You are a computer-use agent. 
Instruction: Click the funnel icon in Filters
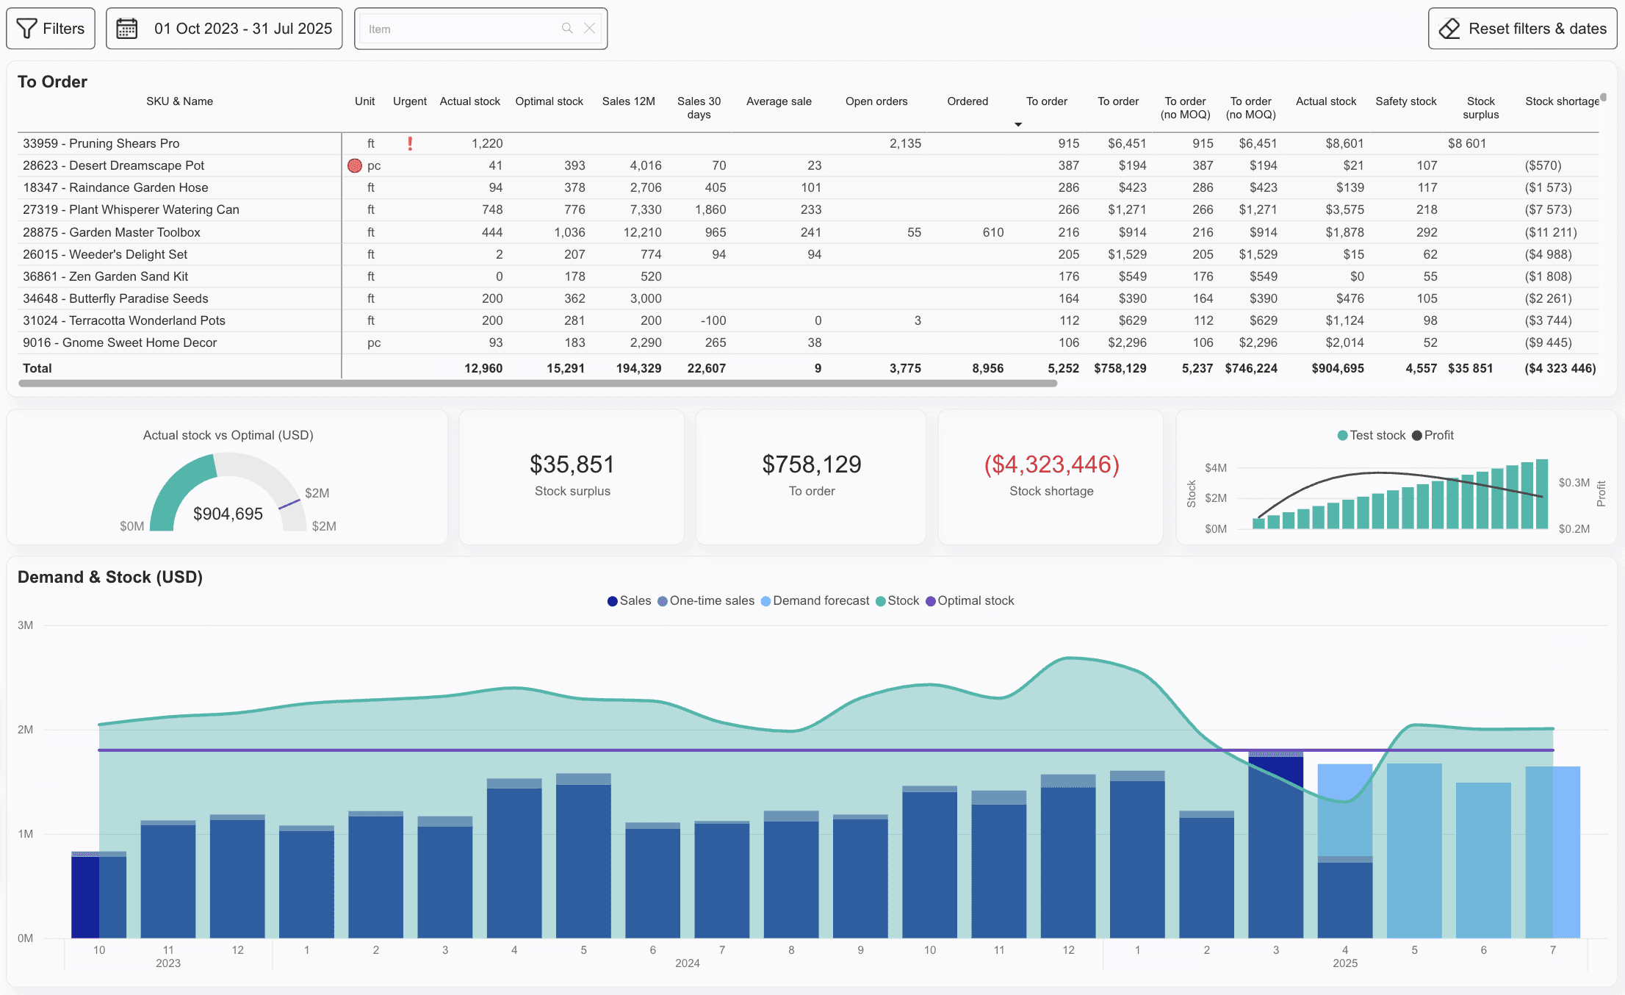pyautogui.click(x=26, y=29)
